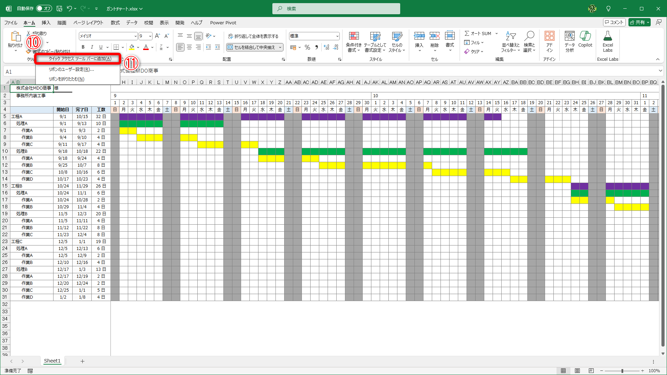667x375 pixels.
Task: Click the Italic formatting icon
Action: point(92,47)
